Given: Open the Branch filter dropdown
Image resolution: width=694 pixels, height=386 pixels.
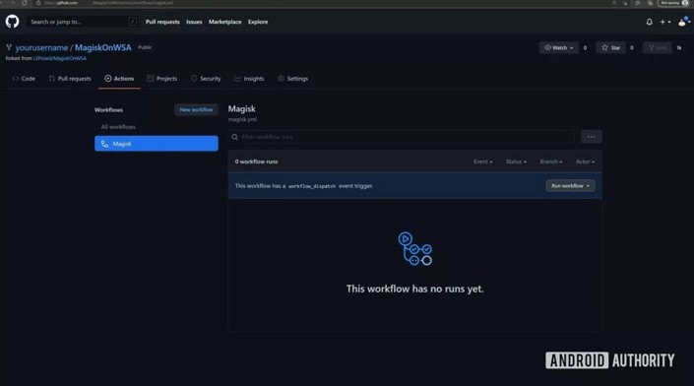Looking at the screenshot, I should (x=551, y=162).
